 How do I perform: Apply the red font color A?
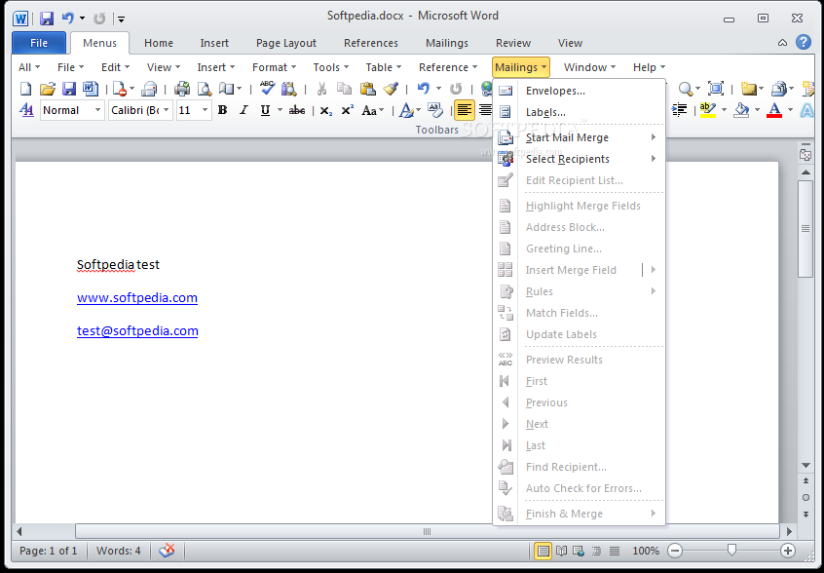(x=774, y=110)
